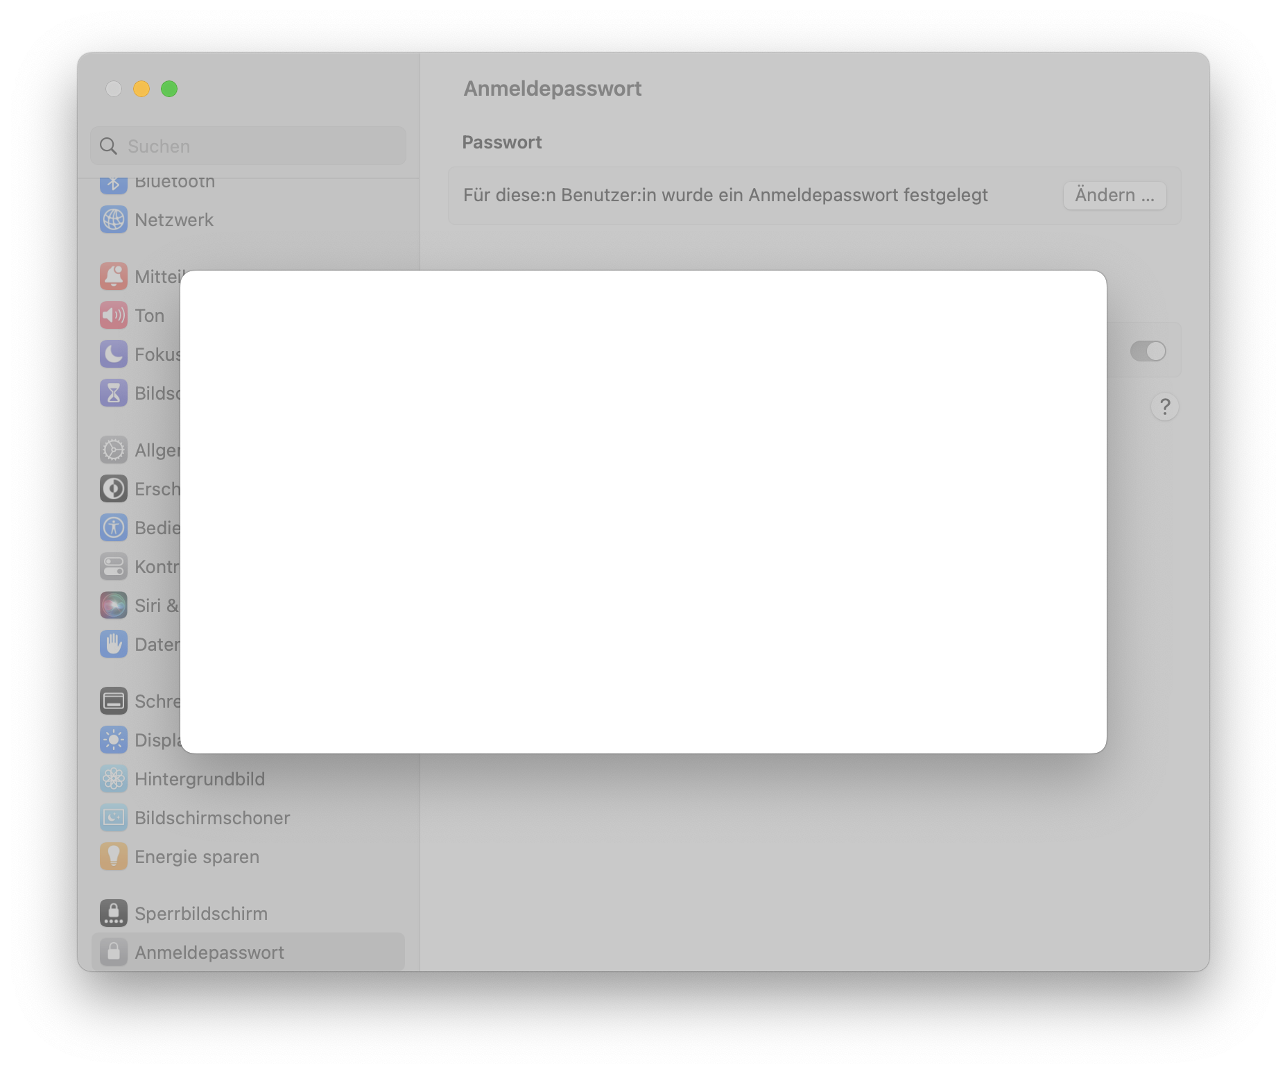Select Energie sparen in the sidebar

click(x=248, y=857)
